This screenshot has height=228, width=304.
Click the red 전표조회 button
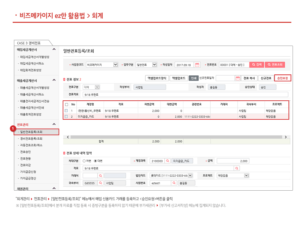275,65
